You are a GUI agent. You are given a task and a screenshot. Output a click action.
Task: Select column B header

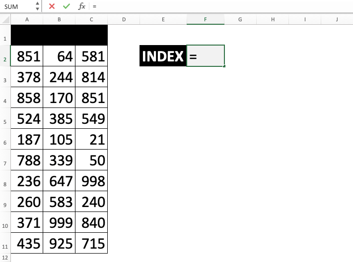pyautogui.click(x=59, y=19)
